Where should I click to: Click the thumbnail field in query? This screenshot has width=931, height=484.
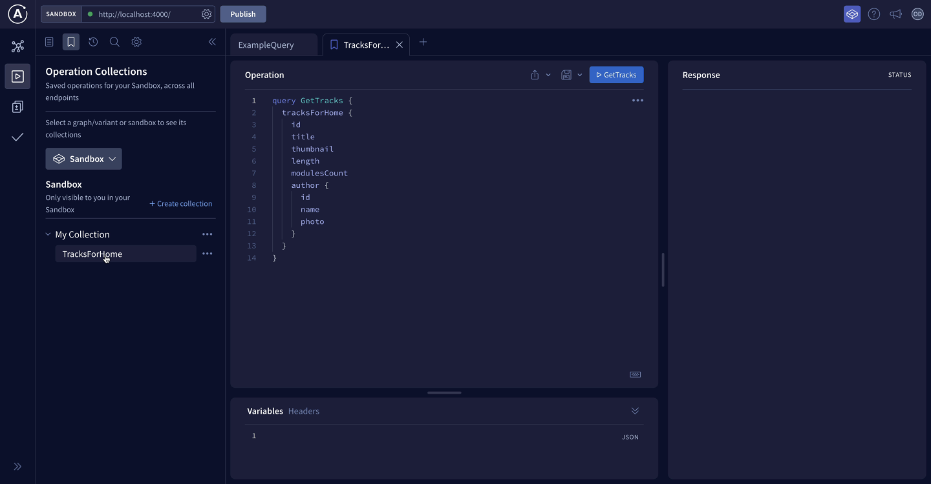pyautogui.click(x=312, y=149)
